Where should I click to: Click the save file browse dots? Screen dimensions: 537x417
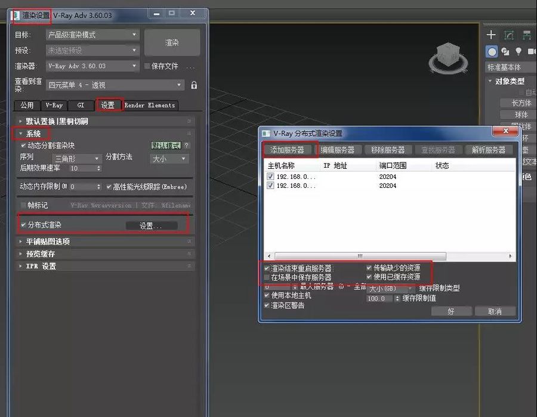(x=190, y=67)
